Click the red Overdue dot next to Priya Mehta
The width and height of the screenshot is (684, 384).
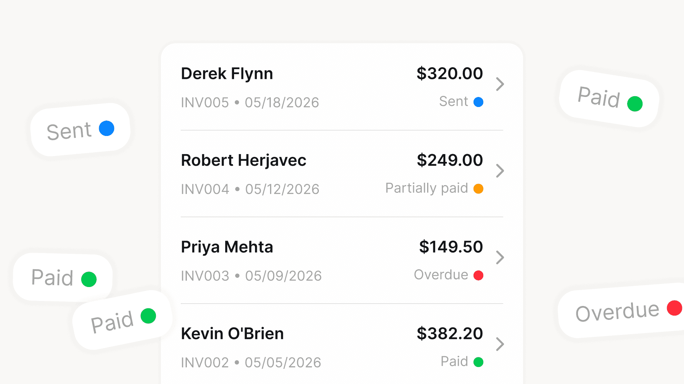click(x=479, y=275)
